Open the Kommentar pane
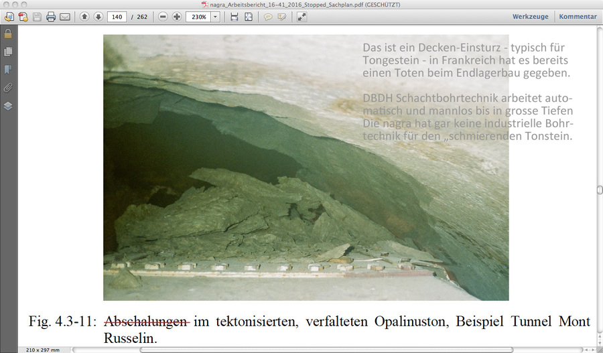The width and height of the screenshot is (603, 353). pyautogui.click(x=578, y=17)
